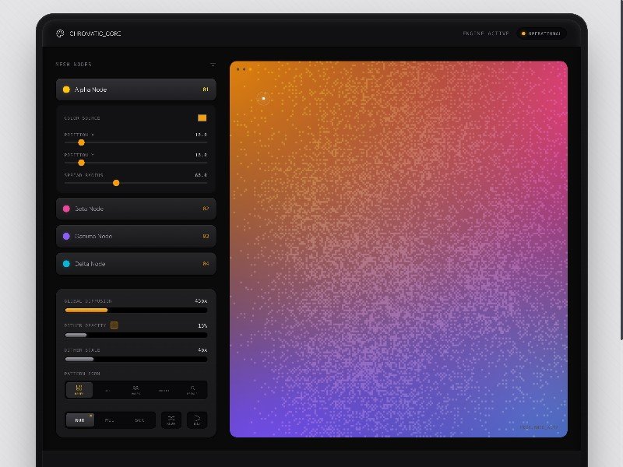Click the Delta Node cyan dot icon
Screen dimensions: 623x467
click(x=67, y=264)
